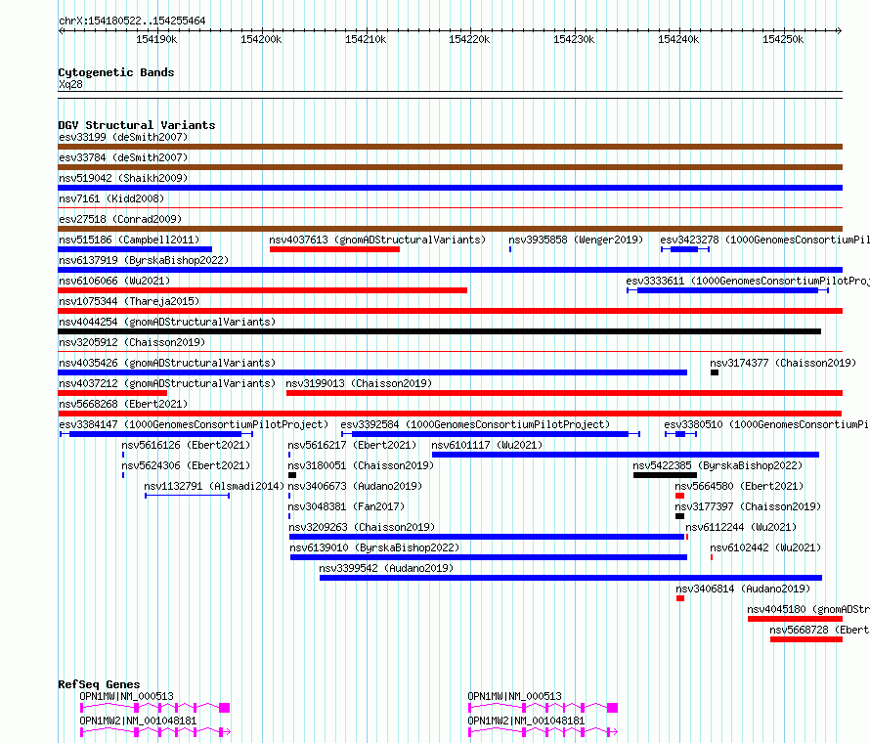
Task: Click the RefSeq Genes track title
Action: tap(99, 684)
